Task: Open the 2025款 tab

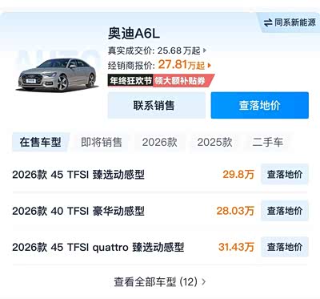Action: click(214, 142)
